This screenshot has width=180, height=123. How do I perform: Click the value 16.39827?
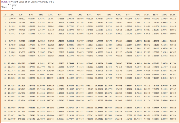click(12, 93)
